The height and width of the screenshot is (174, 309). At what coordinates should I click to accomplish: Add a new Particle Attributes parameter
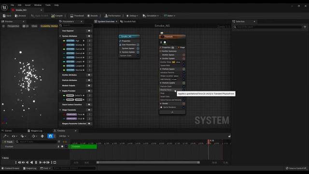pos(89,80)
